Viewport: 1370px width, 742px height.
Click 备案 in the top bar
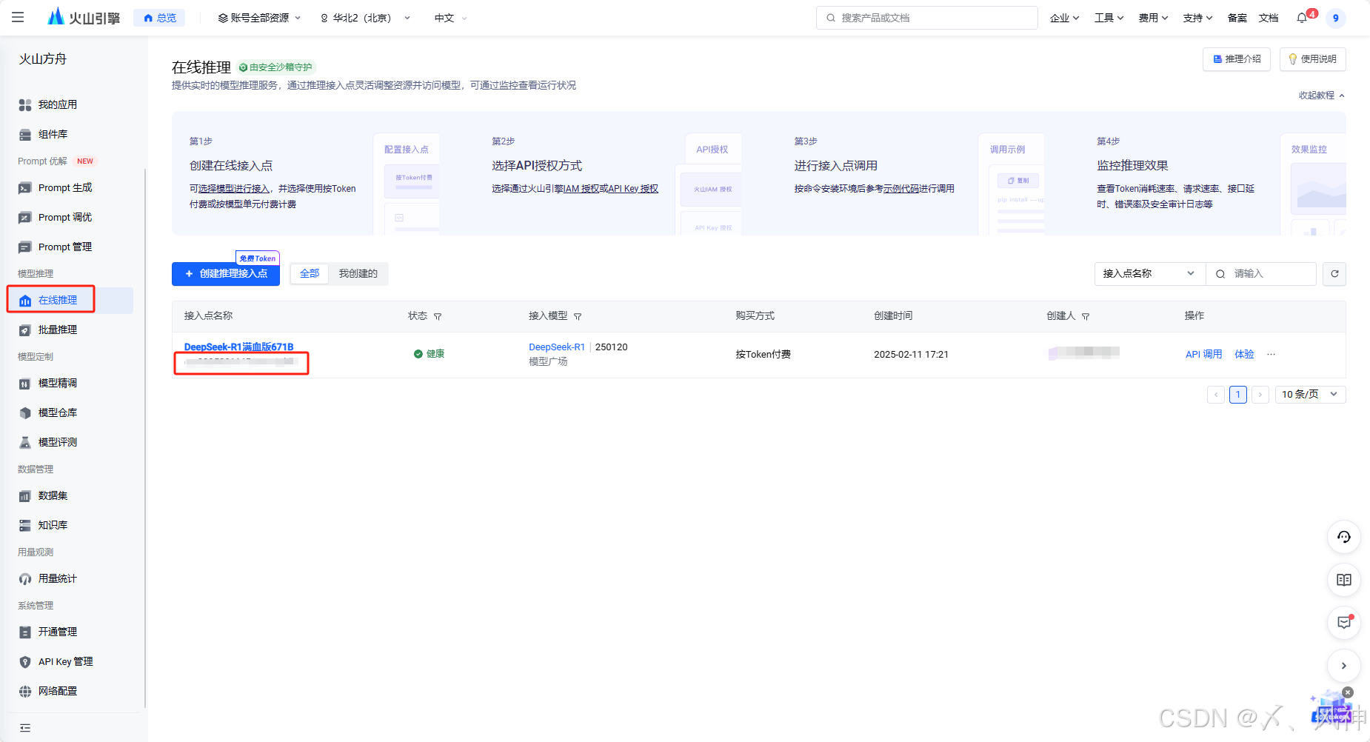(x=1237, y=18)
